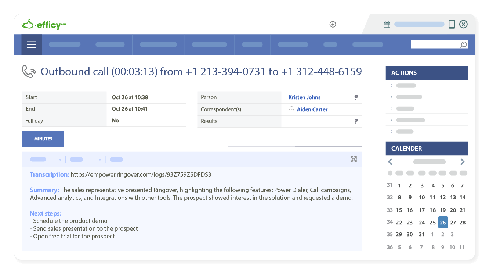
Task: Open the Ringover transcription link
Action: (x=141, y=174)
